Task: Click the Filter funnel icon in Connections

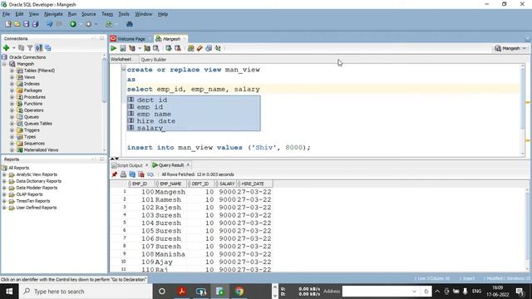Action: [x=30, y=48]
